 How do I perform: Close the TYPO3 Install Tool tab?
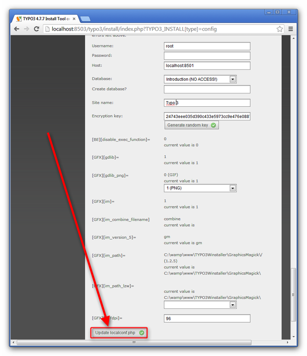pyautogui.click(x=74, y=18)
